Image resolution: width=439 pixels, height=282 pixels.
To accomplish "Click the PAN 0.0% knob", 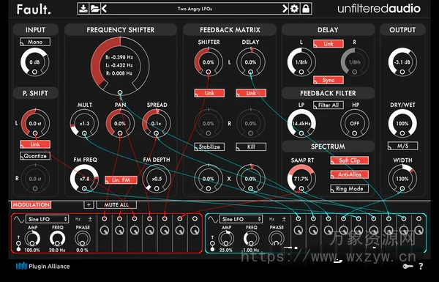I will [120, 123].
